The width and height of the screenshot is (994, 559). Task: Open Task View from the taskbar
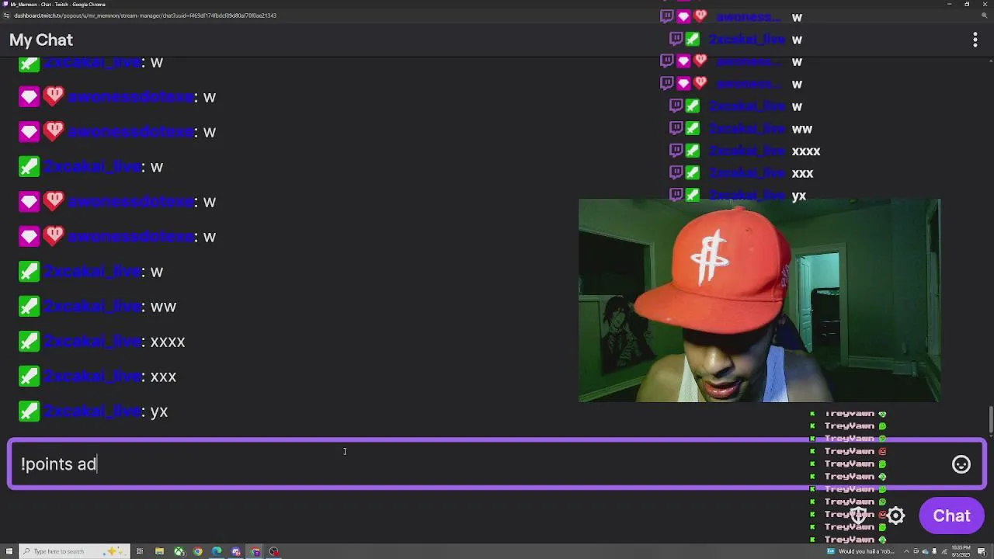140,551
